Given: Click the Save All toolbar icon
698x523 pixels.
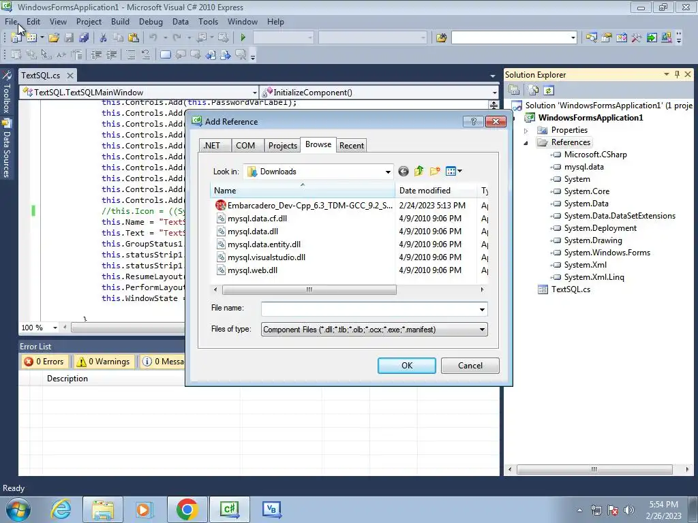Looking at the screenshot, I should pyautogui.click(x=84, y=38).
